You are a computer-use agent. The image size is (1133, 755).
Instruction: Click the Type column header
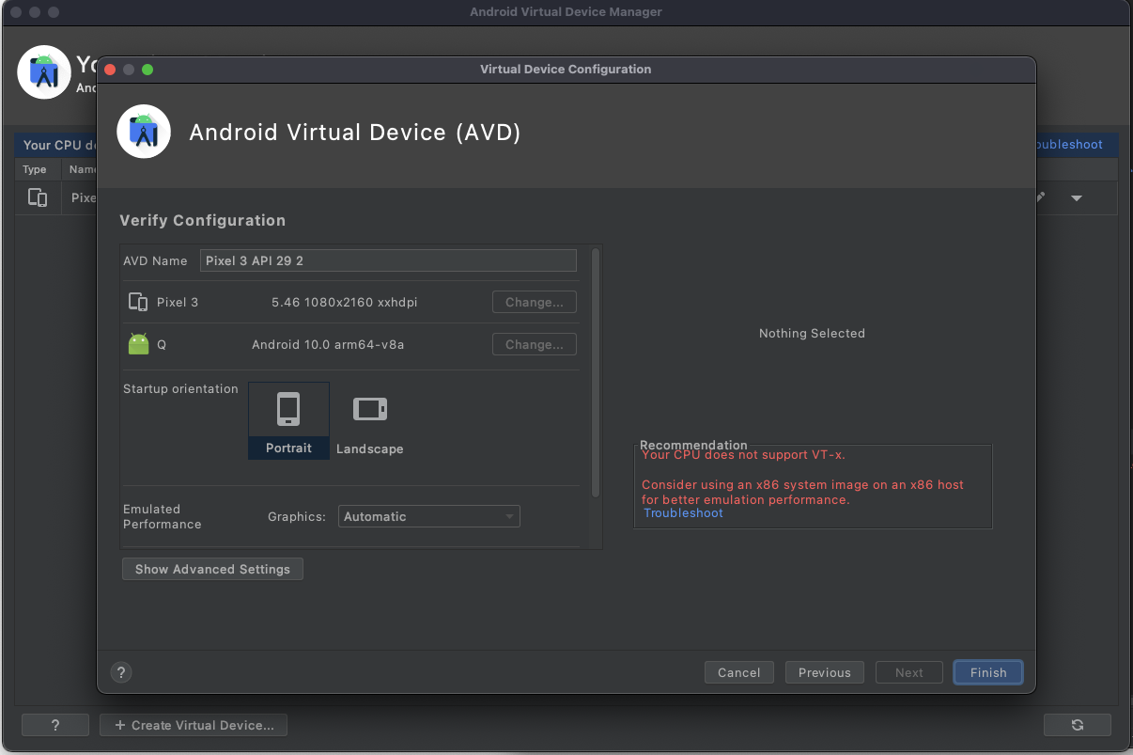tap(35, 169)
